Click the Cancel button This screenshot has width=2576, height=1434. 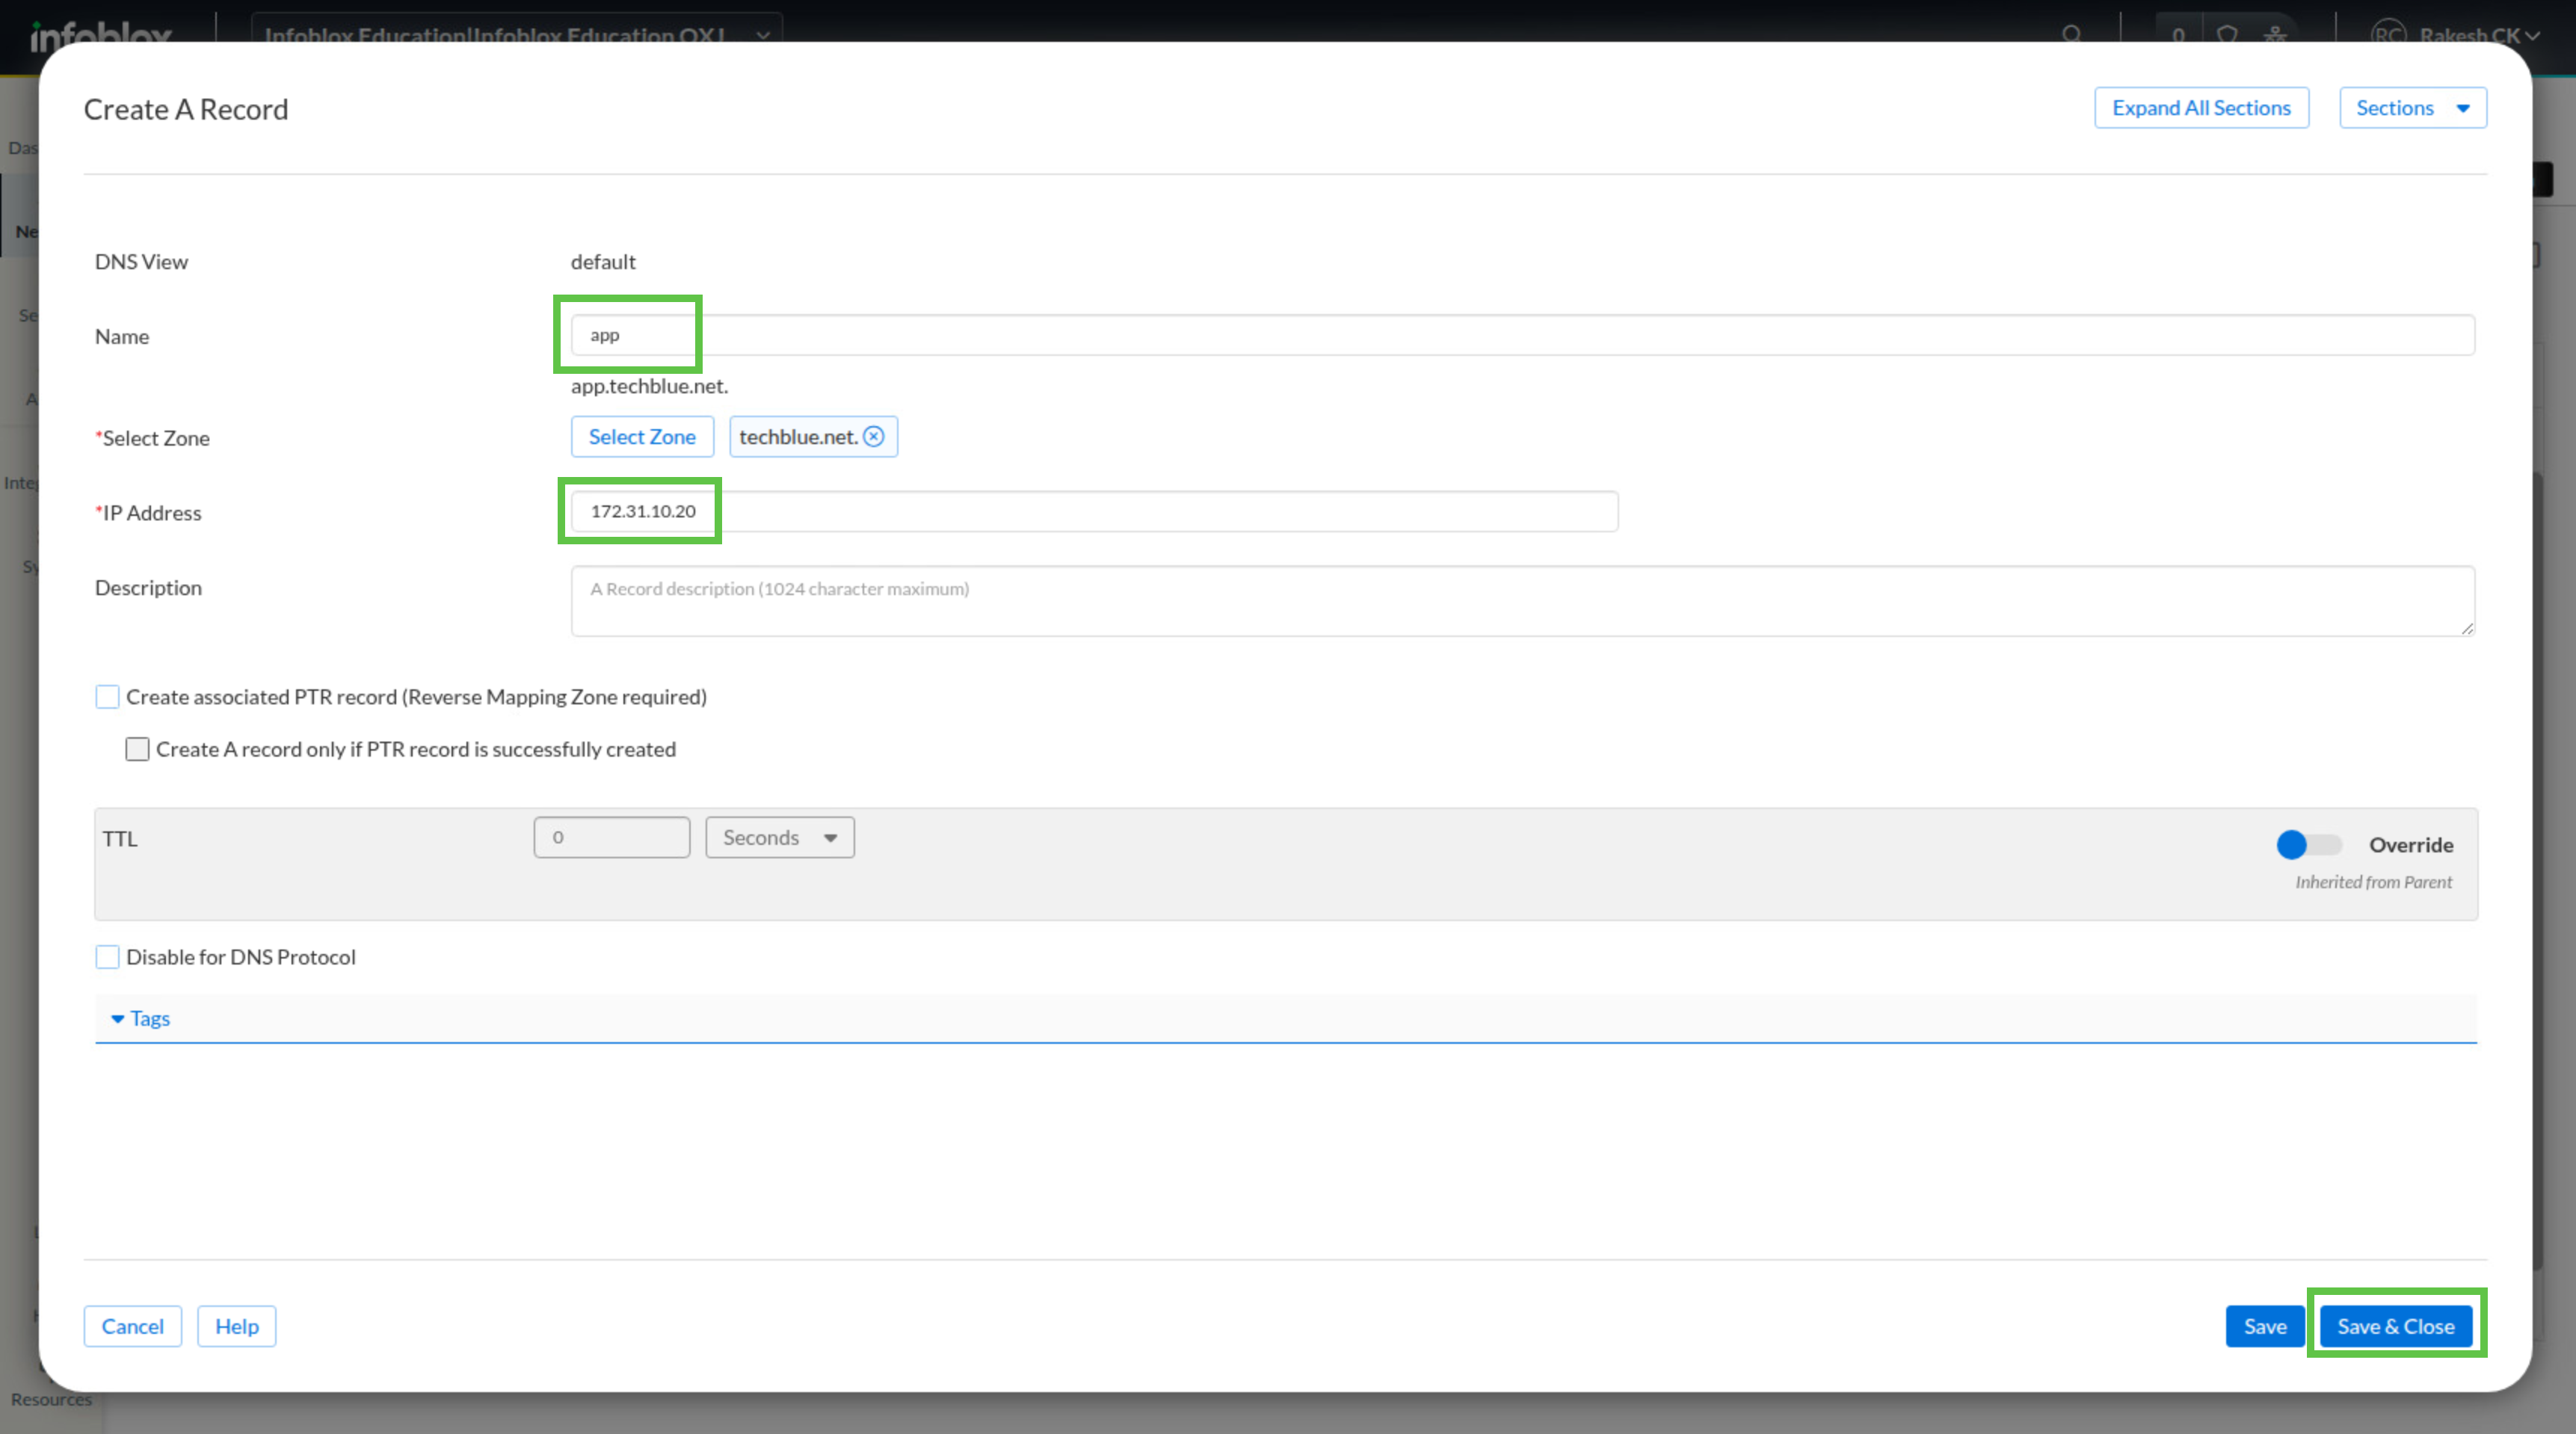132,1326
